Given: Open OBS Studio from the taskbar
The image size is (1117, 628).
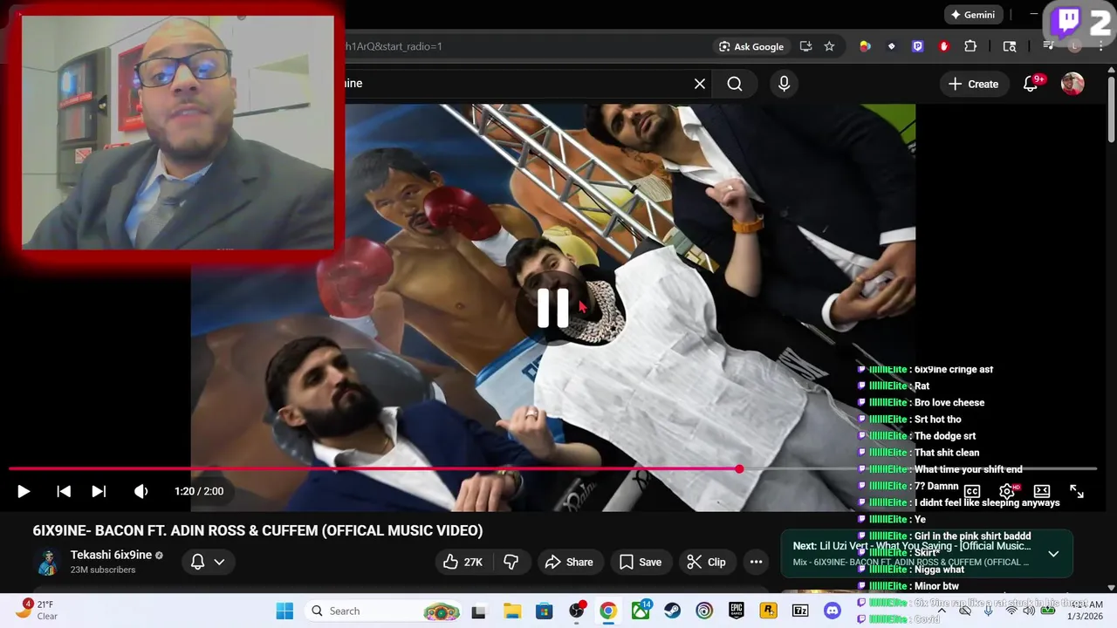Looking at the screenshot, I should [577, 611].
